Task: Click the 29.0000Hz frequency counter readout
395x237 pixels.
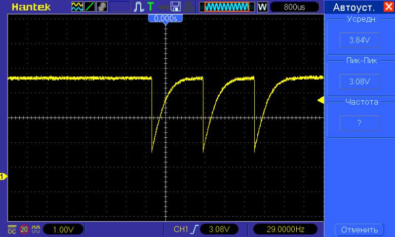Action: point(285,229)
